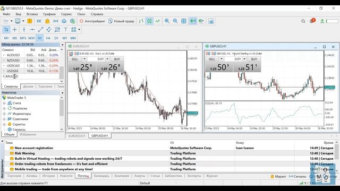The image size is (340, 191).
Task: Open the Файл menu
Action: [x=6, y=14]
